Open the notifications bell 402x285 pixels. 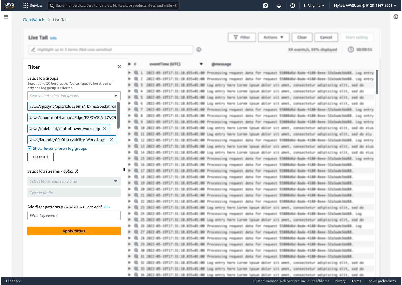click(x=279, y=6)
